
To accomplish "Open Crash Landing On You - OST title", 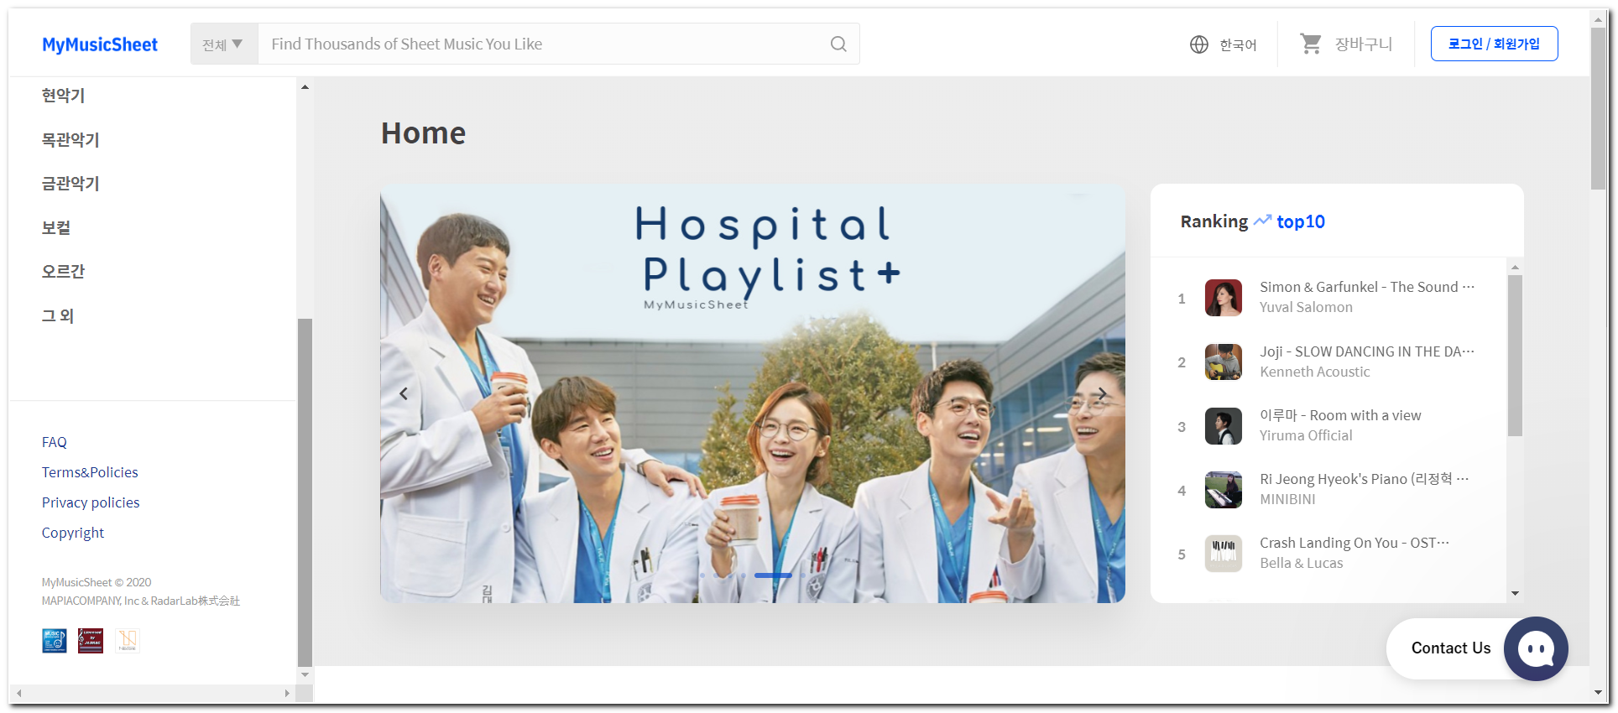I will click(1354, 543).
